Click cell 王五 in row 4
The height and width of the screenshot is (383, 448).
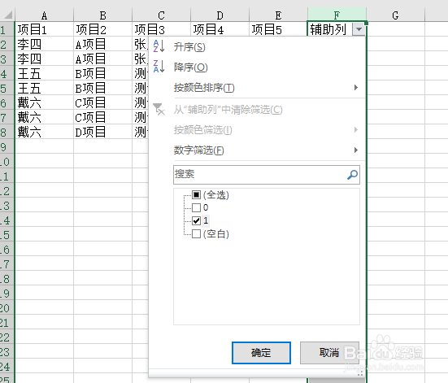44,73
